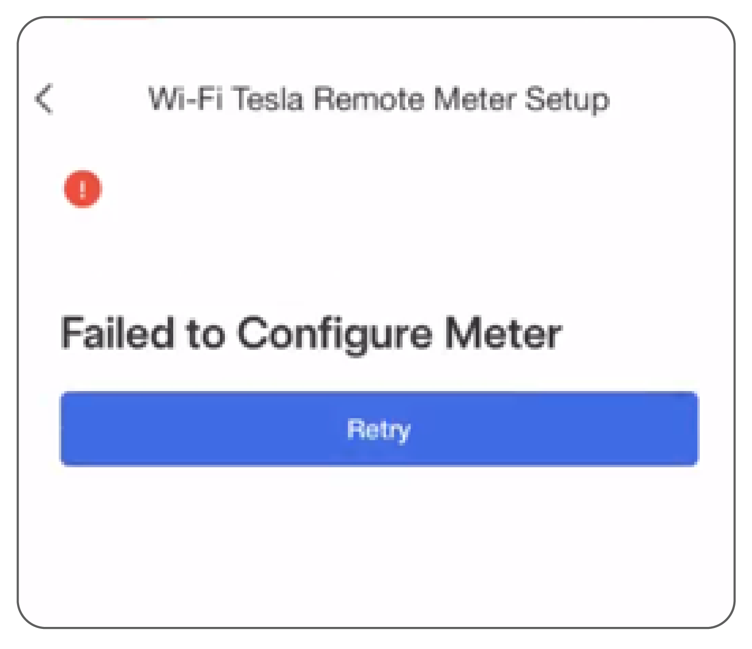Click the word Setup in the page title
Viewport: 752px width, 649px height.
(567, 100)
